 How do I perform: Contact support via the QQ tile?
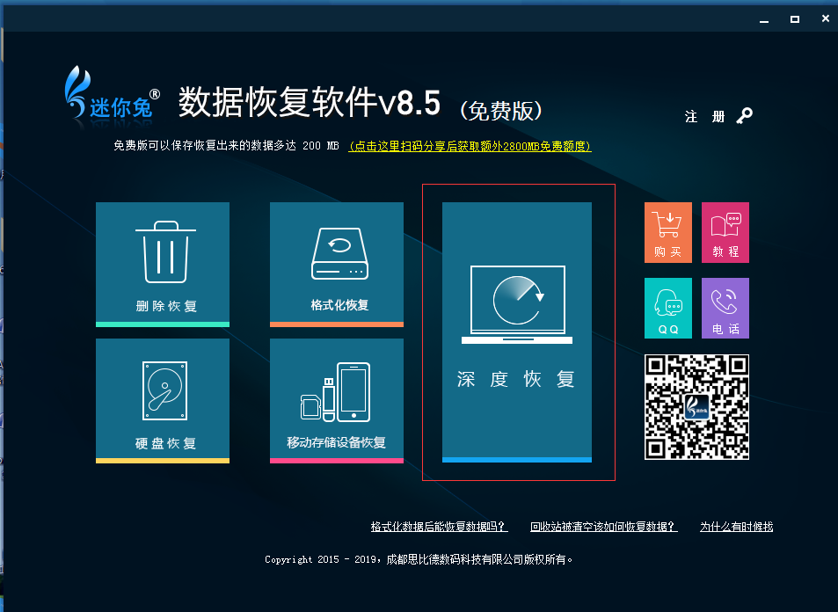tap(668, 308)
